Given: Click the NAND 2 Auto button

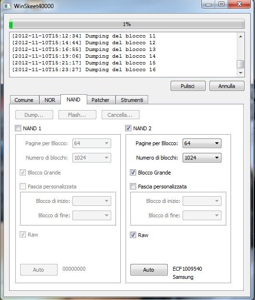Looking at the screenshot, I should pyautogui.click(x=149, y=270).
